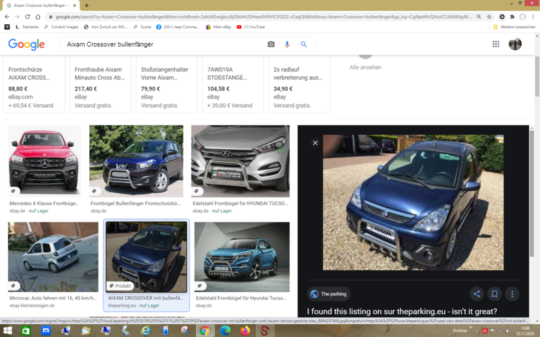Open the Conduit Images bookmark
The width and height of the screenshot is (540, 337).
(61, 27)
